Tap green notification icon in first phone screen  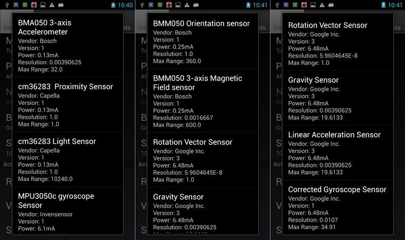coord(25,5)
